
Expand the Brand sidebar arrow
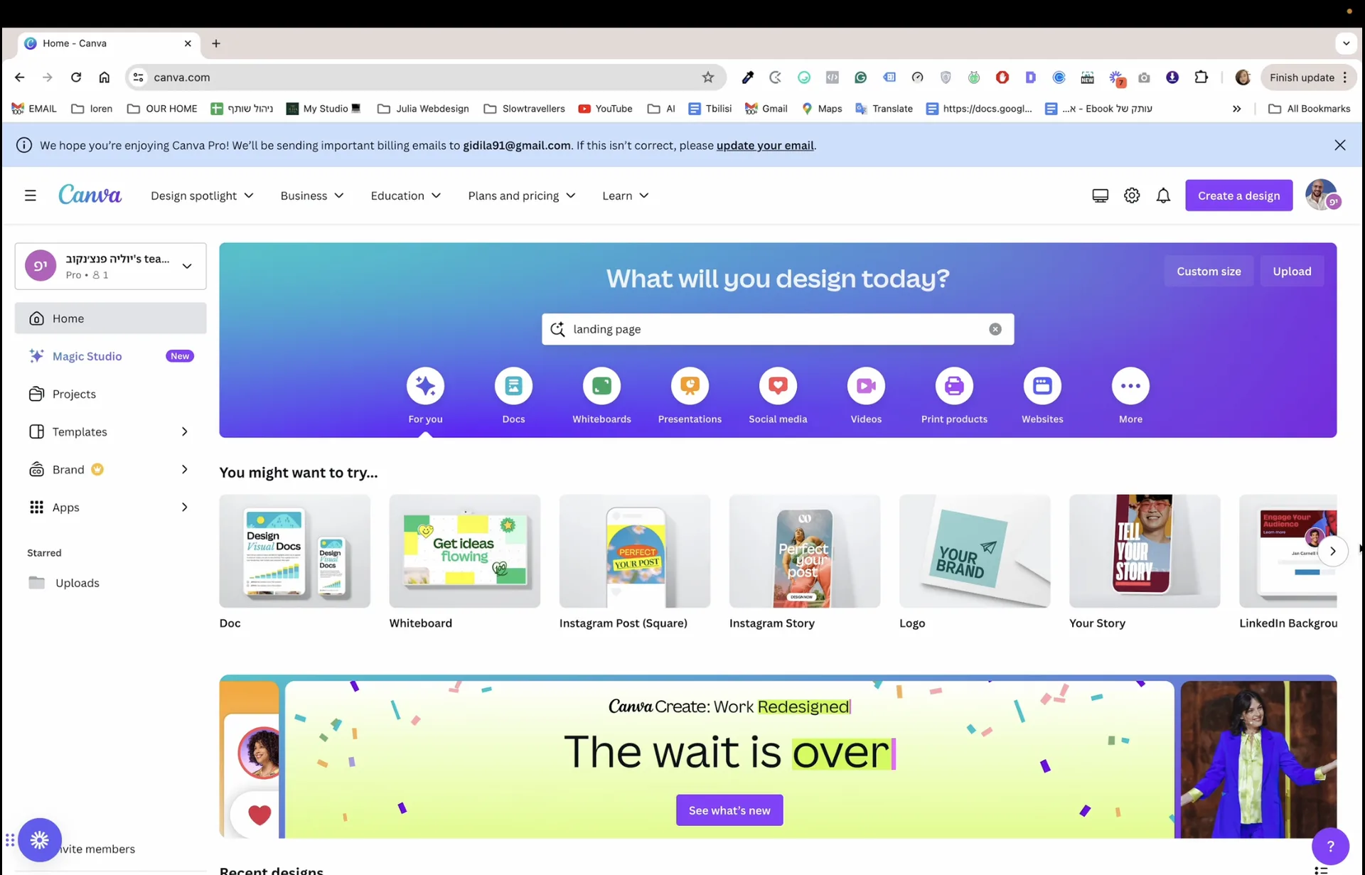tap(184, 469)
